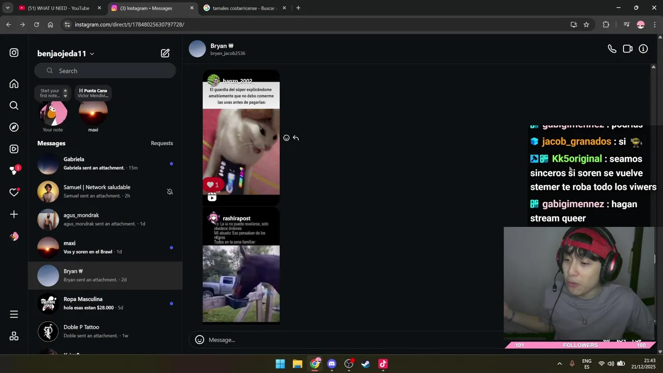Open TikTok app in taskbar

tap(383, 364)
